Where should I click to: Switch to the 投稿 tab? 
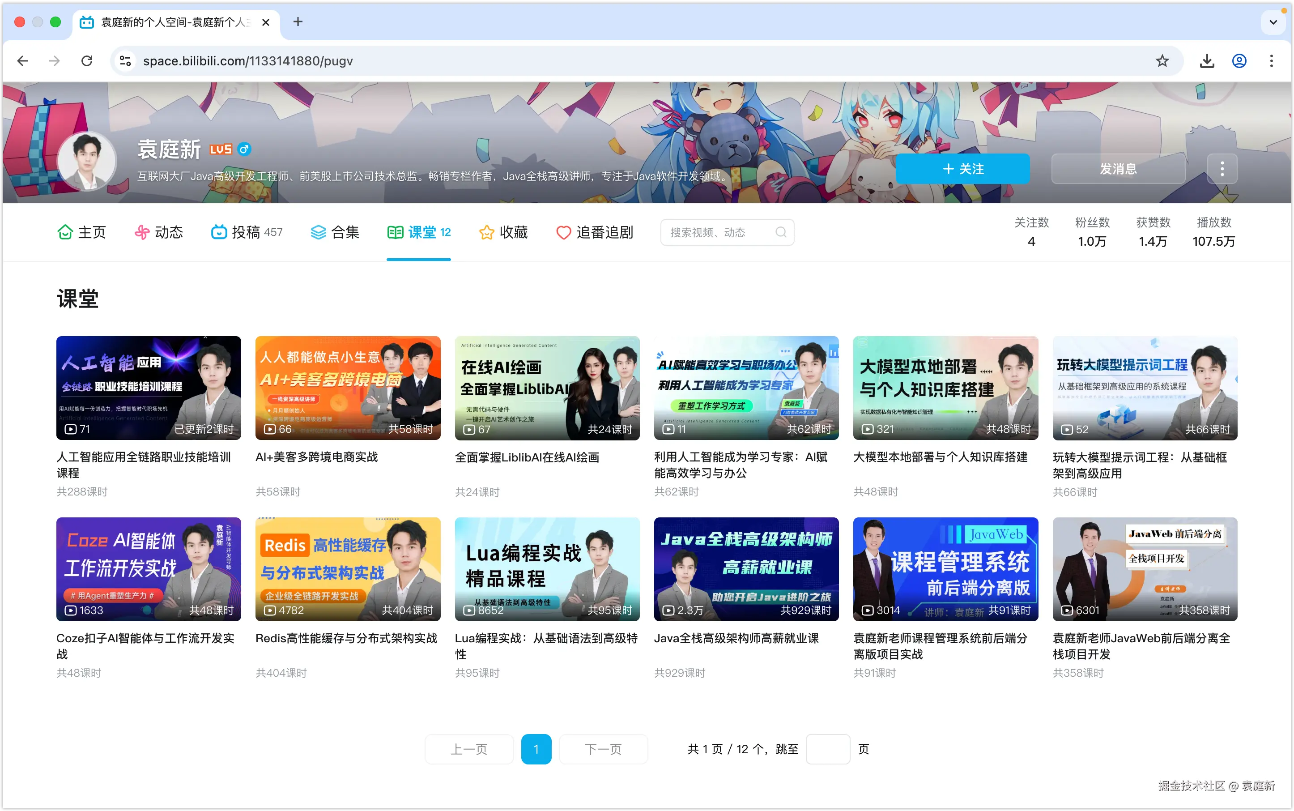(247, 232)
